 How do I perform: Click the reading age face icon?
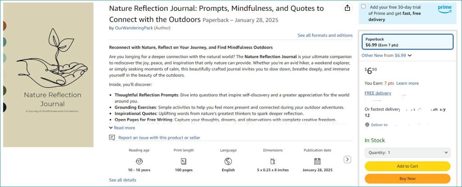(139, 161)
